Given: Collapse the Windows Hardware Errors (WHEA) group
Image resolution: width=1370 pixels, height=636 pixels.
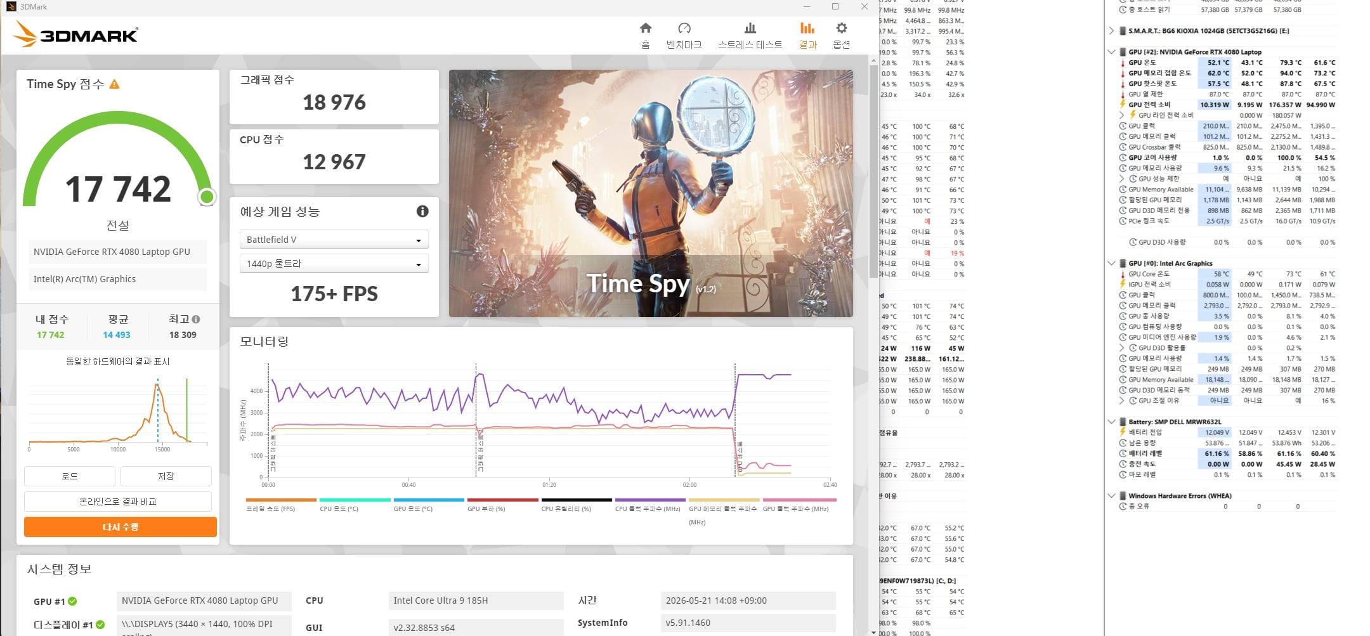Looking at the screenshot, I should click(x=1111, y=496).
